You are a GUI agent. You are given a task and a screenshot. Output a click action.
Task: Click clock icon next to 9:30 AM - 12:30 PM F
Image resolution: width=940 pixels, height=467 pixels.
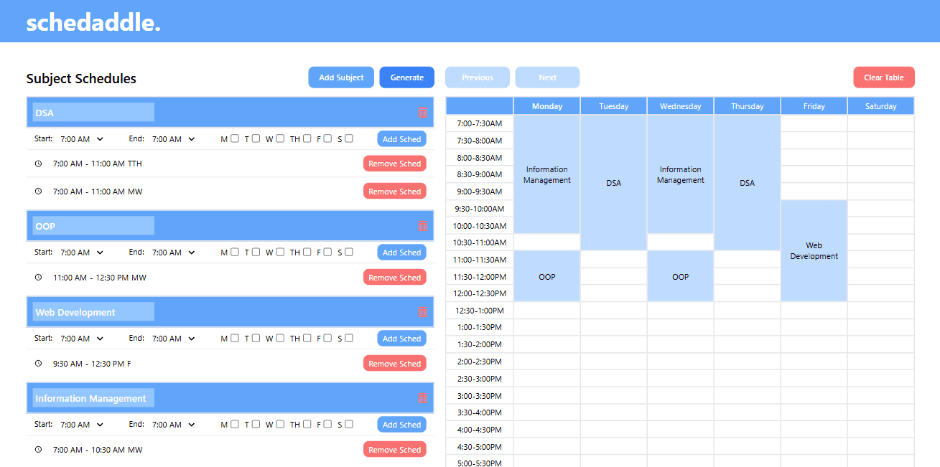point(39,364)
